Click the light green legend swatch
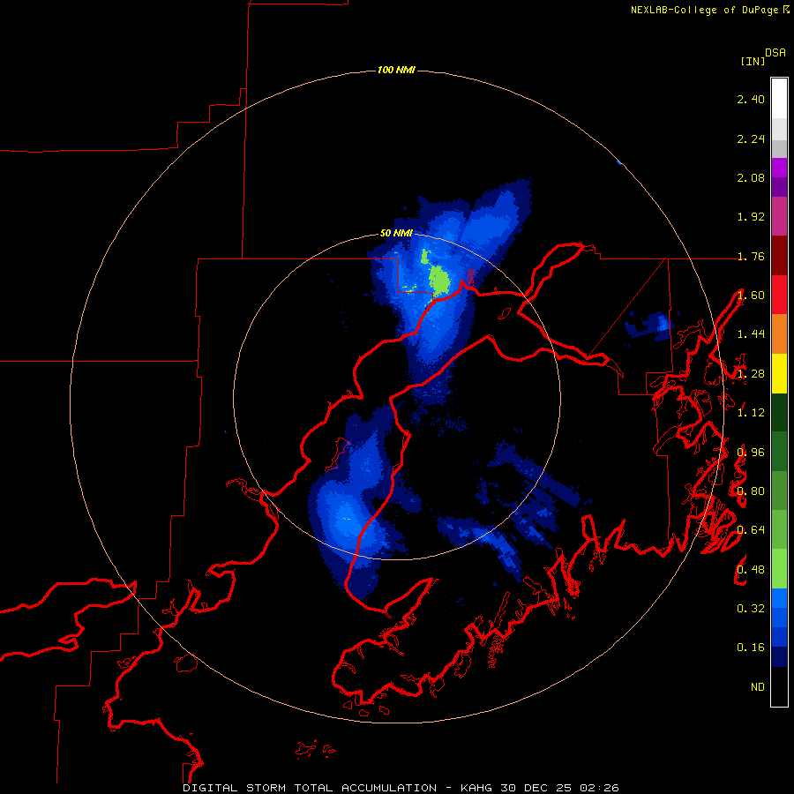 779,569
